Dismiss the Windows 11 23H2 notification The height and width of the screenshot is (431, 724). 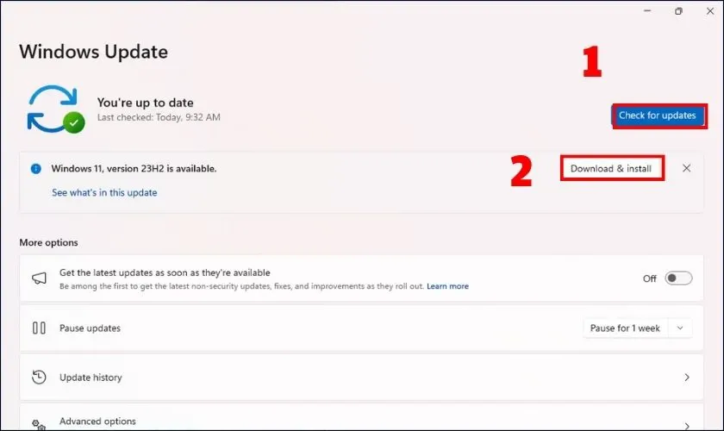tap(686, 168)
